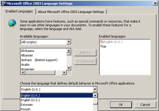Click the up arrow of the dropdown list scrollbar
This screenshot has width=159, height=111.
tap(95, 95)
